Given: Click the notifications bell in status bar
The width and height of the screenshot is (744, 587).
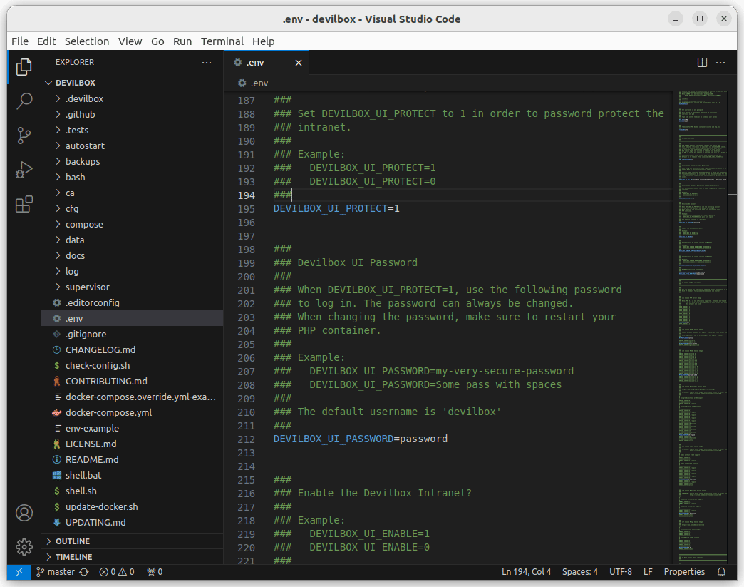Looking at the screenshot, I should [721, 572].
